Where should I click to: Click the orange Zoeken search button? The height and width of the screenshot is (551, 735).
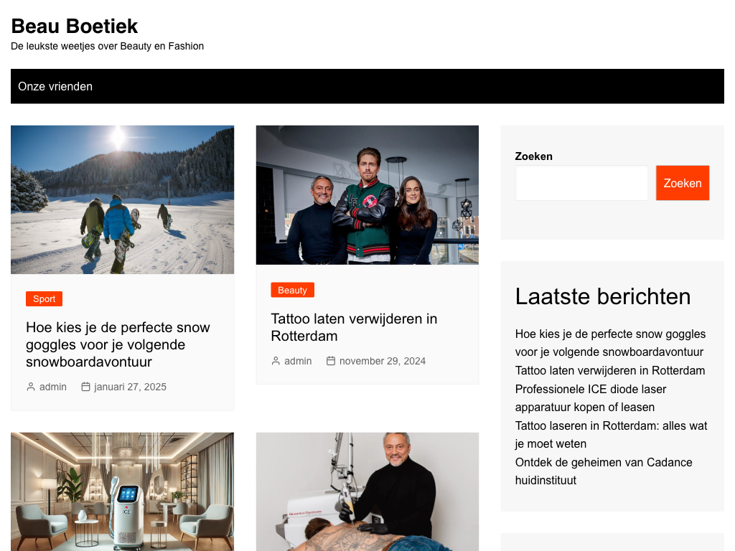683,183
